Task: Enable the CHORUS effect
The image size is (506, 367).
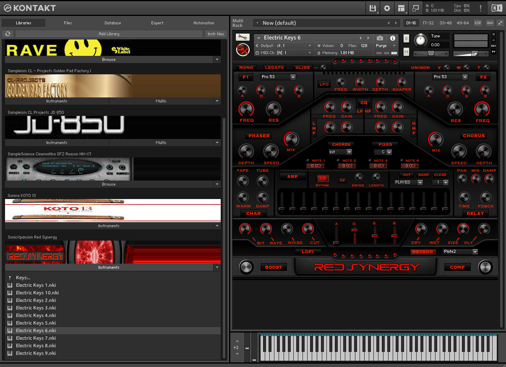Action: pyautogui.click(x=474, y=136)
